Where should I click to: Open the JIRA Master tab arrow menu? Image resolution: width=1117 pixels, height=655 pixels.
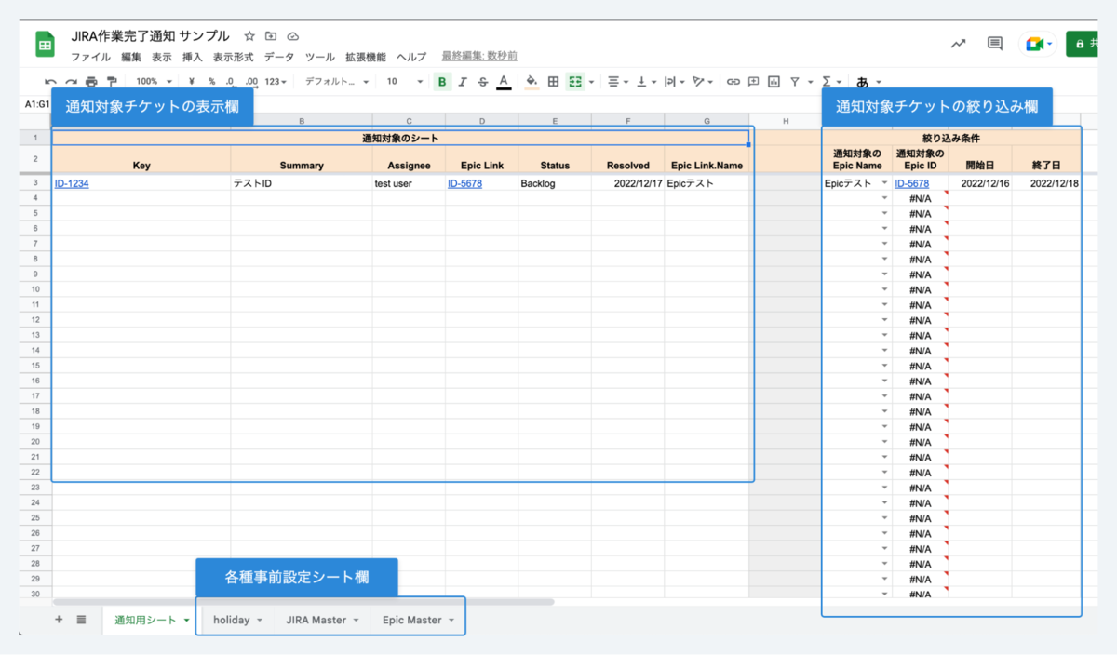tap(356, 621)
